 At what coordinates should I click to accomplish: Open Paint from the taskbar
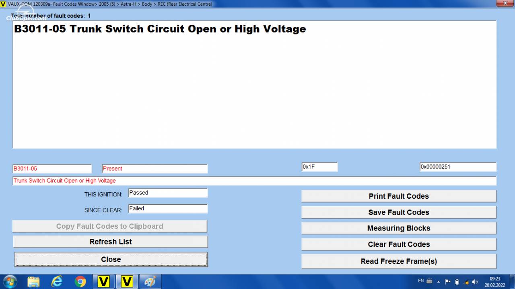click(150, 281)
